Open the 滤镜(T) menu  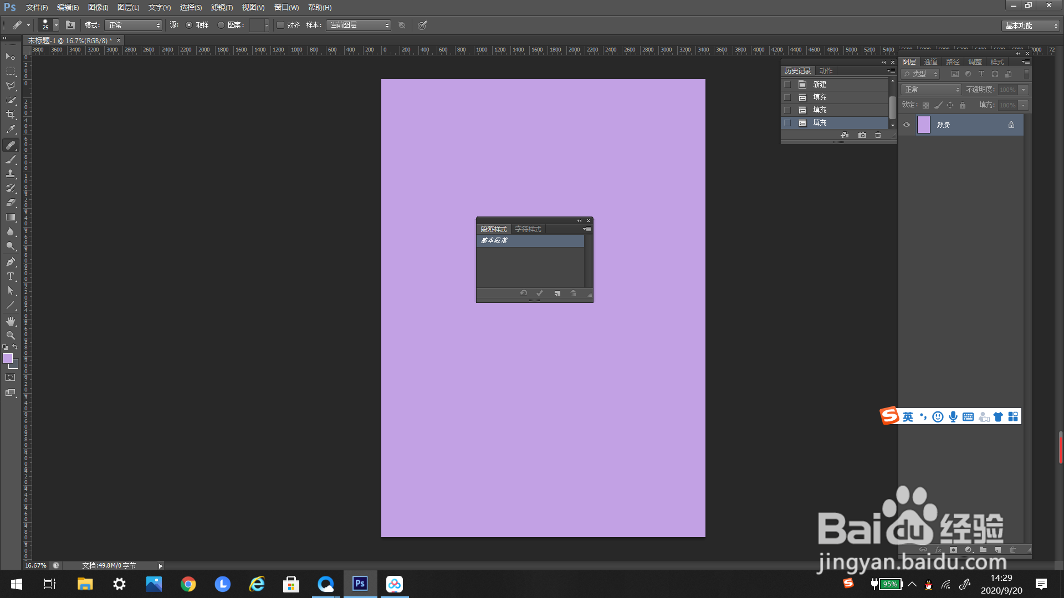click(222, 7)
